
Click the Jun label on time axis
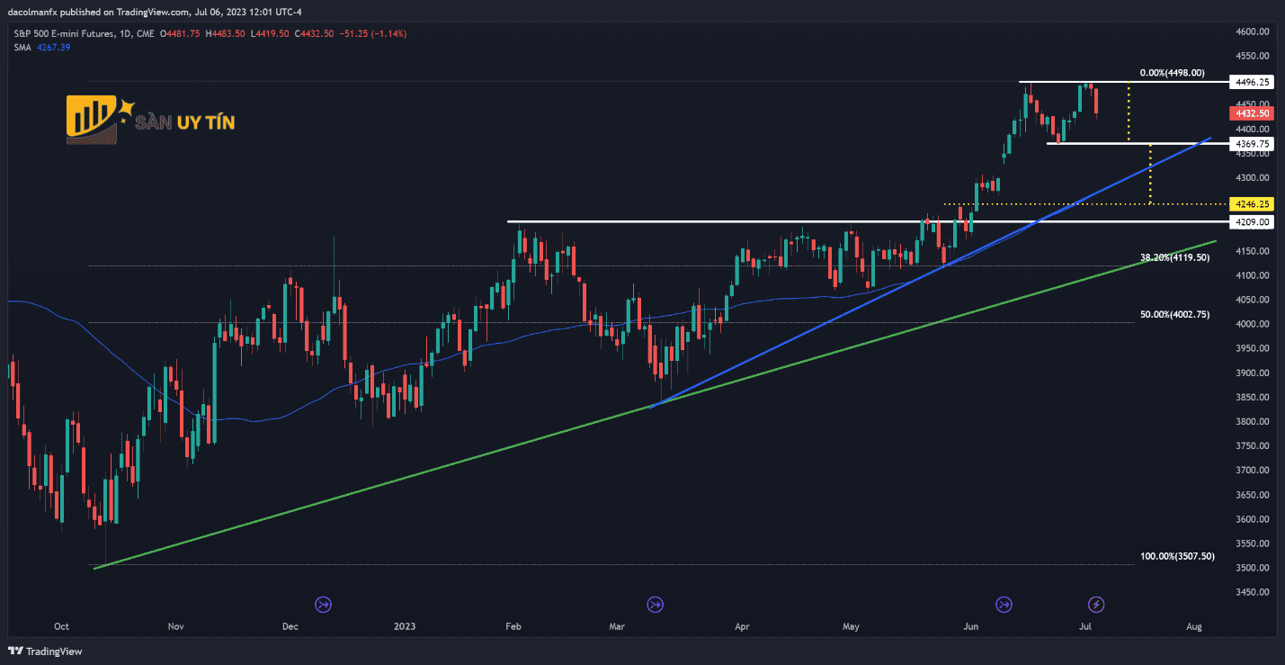coord(970,625)
